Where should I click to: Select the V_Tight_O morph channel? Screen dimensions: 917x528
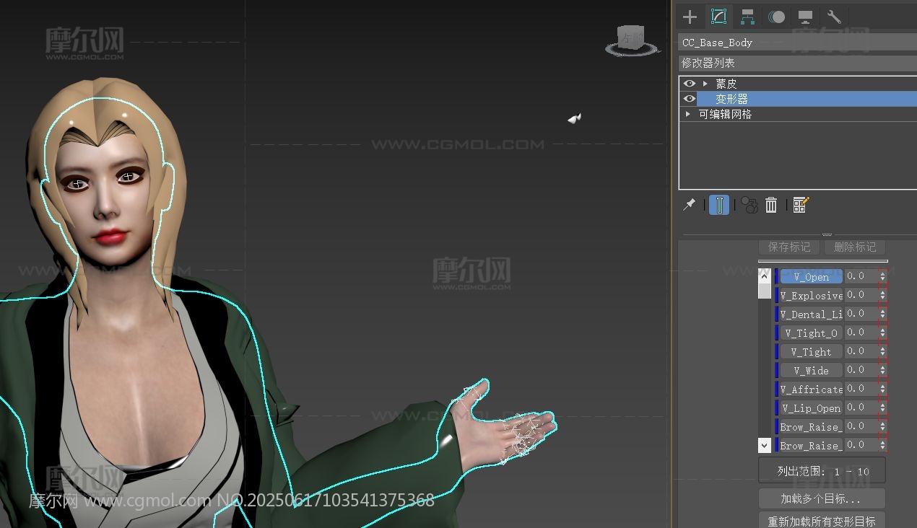coord(811,333)
